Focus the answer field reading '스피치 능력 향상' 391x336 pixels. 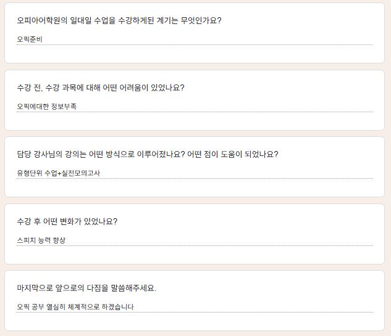pos(41,240)
